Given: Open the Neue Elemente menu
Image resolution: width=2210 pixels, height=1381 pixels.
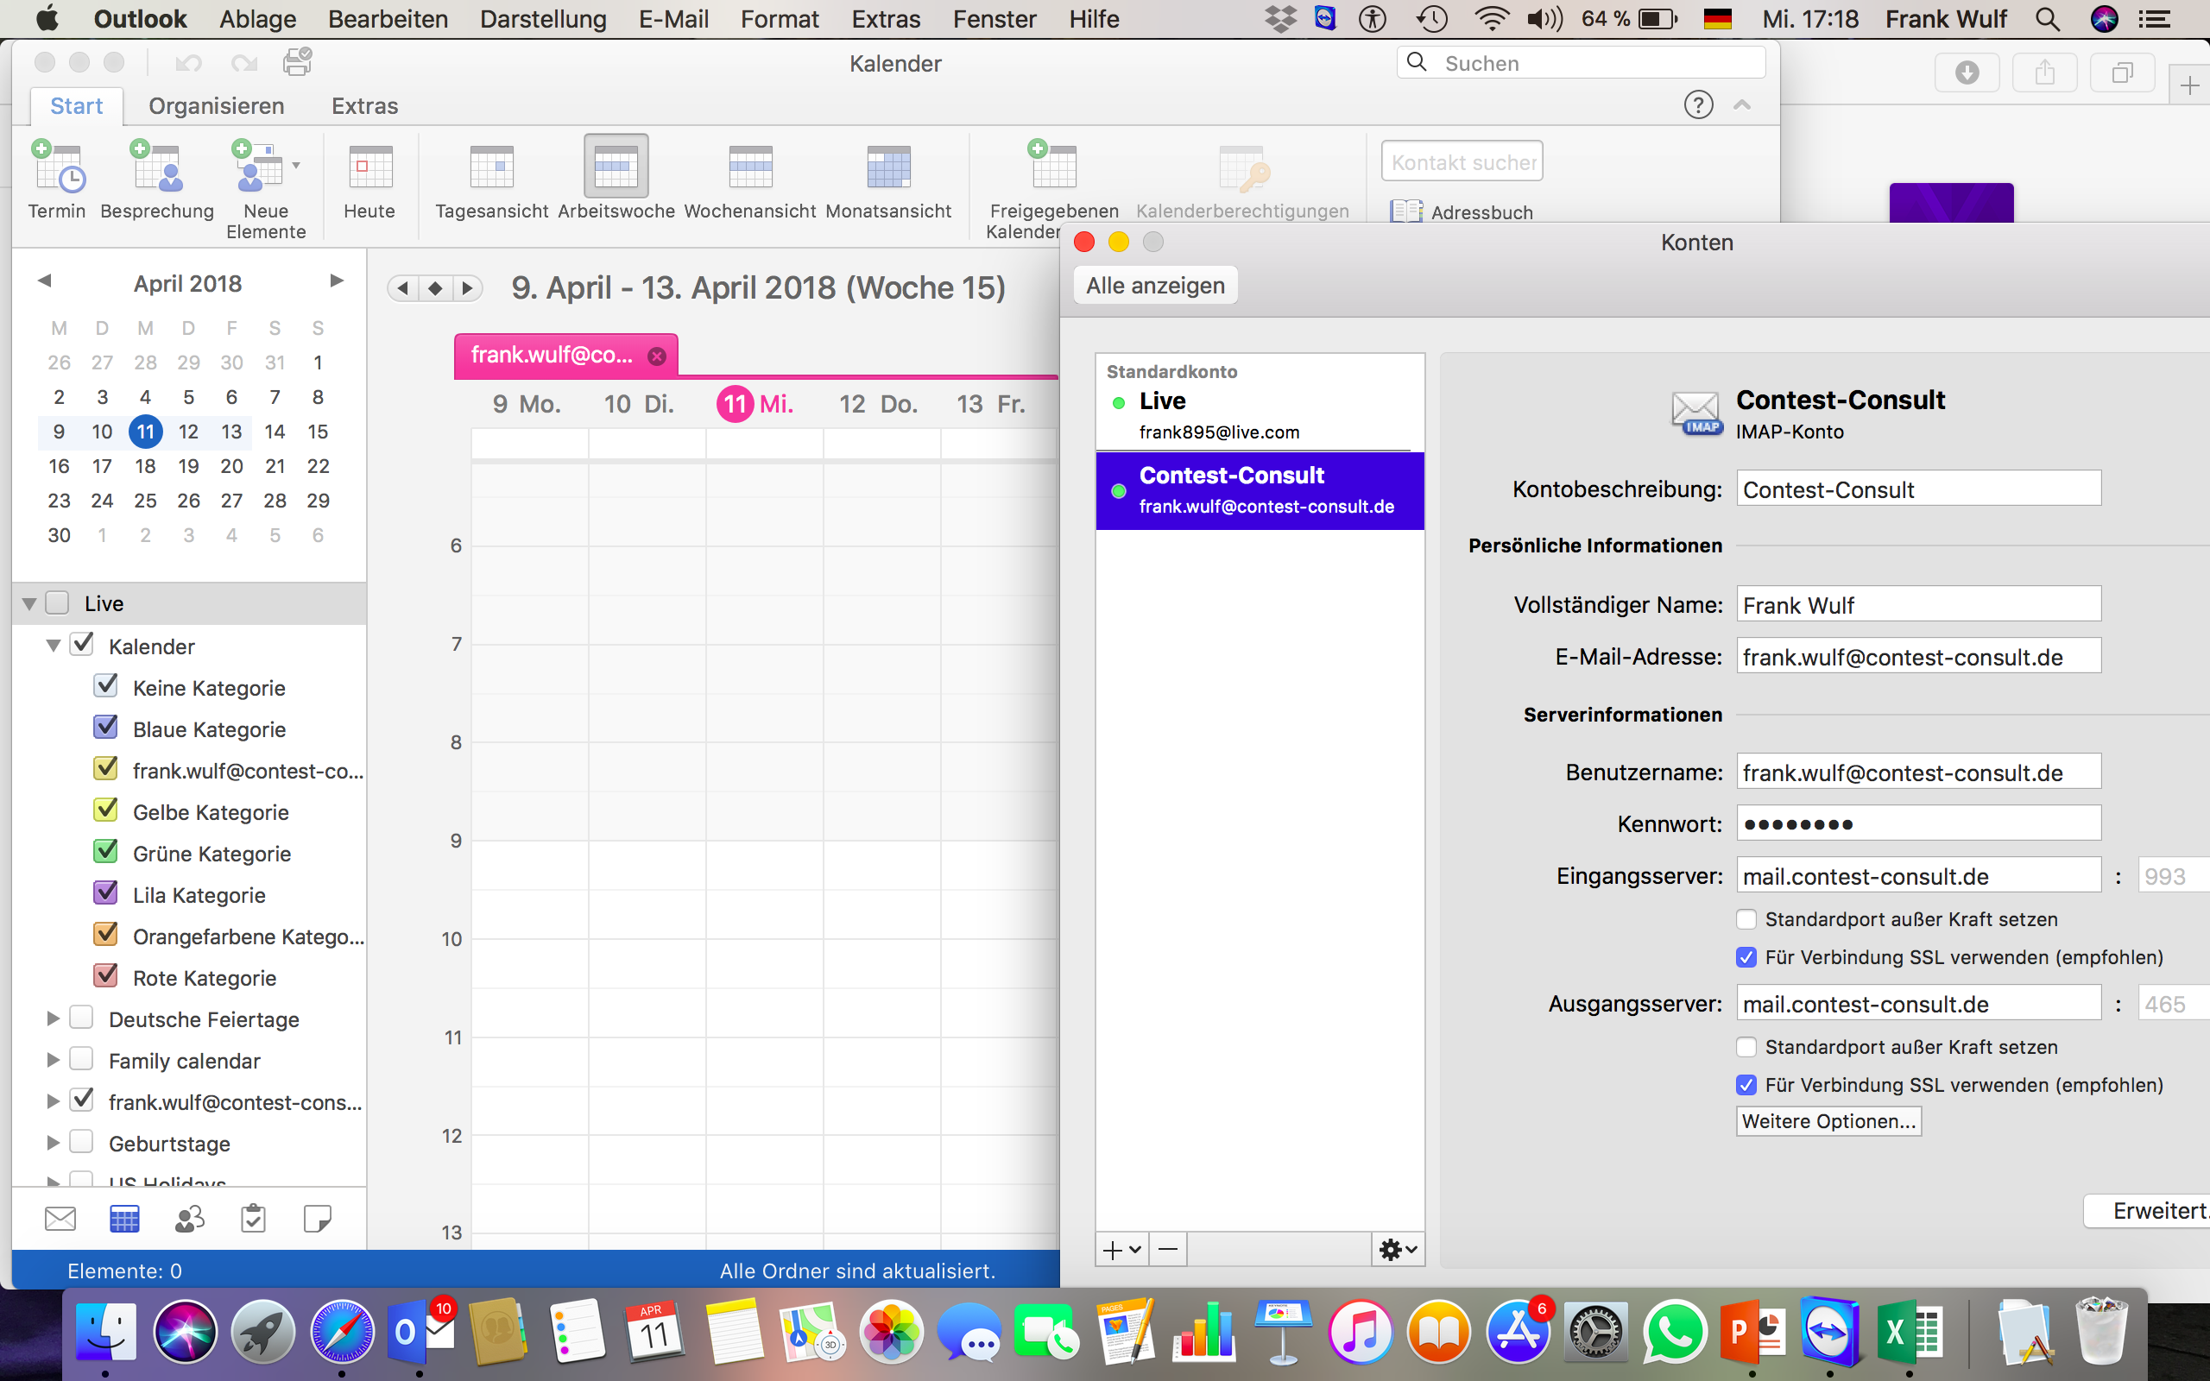Looking at the screenshot, I should (x=266, y=189).
